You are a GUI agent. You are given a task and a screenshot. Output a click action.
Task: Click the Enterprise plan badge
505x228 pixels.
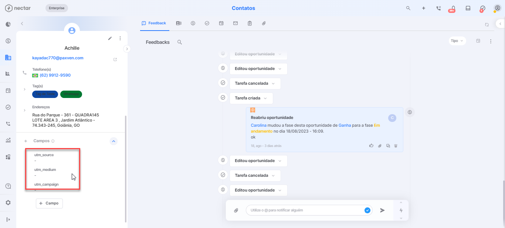point(57,8)
